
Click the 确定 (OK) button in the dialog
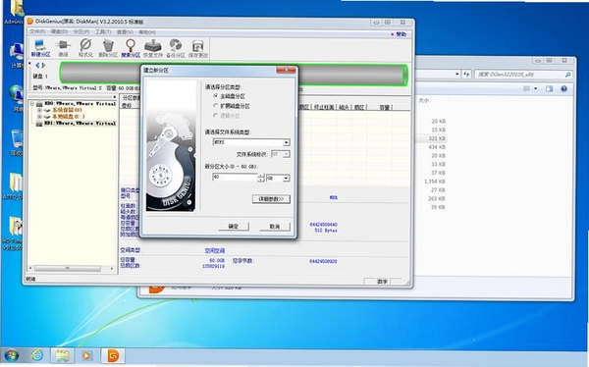point(234,226)
